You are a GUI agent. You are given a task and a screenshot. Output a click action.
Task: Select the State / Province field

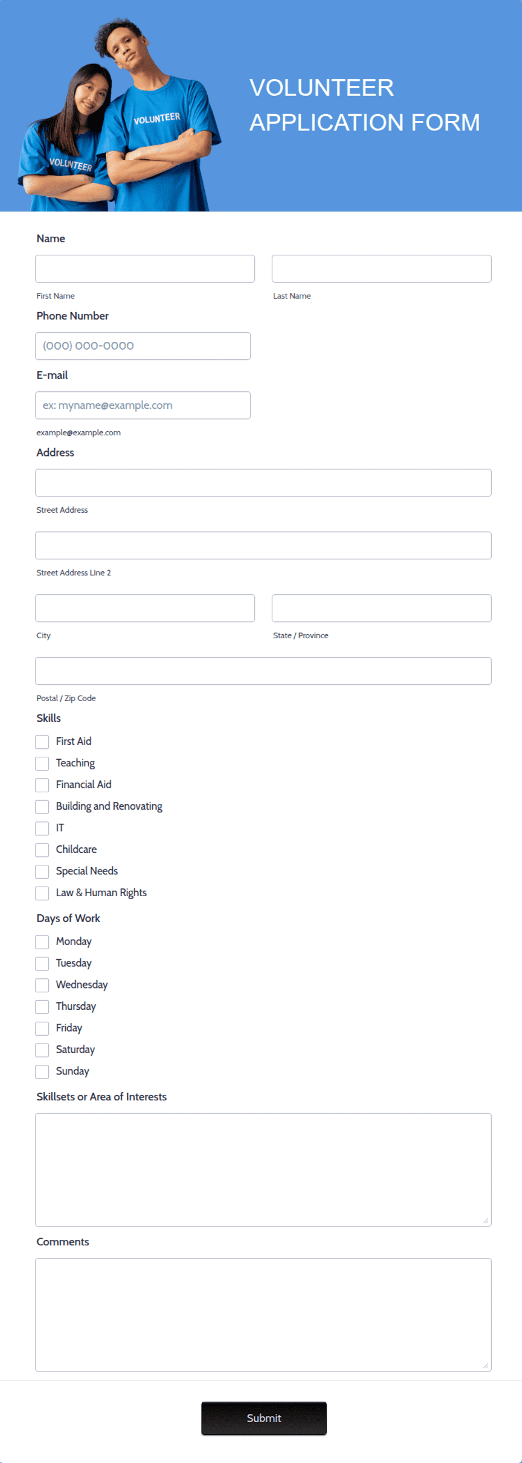pyautogui.click(x=381, y=608)
